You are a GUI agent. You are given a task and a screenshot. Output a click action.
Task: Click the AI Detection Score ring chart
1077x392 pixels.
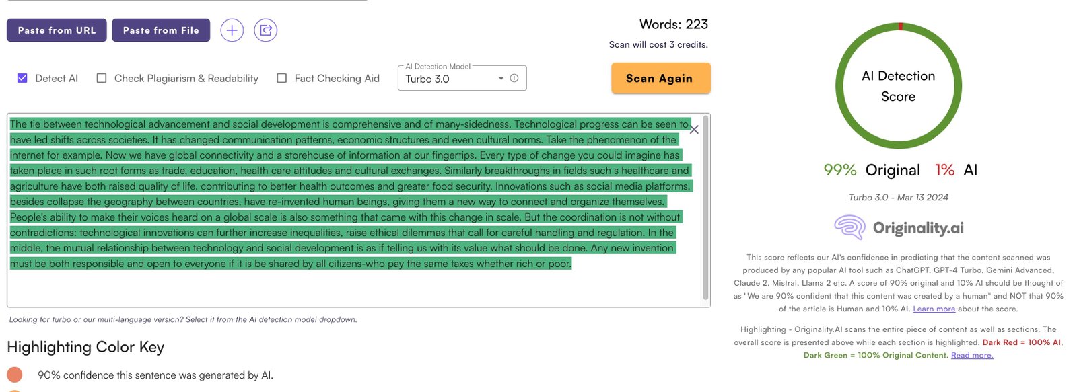(x=898, y=86)
